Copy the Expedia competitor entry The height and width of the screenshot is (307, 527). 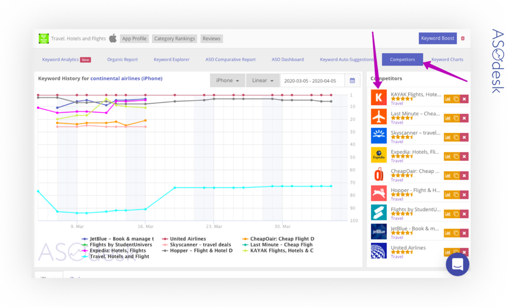click(x=456, y=156)
